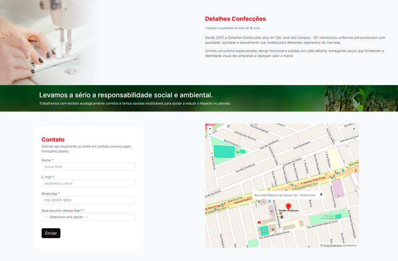
Task: Open the OpenStreetMap attribution link
Action: click(x=332, y=245)
